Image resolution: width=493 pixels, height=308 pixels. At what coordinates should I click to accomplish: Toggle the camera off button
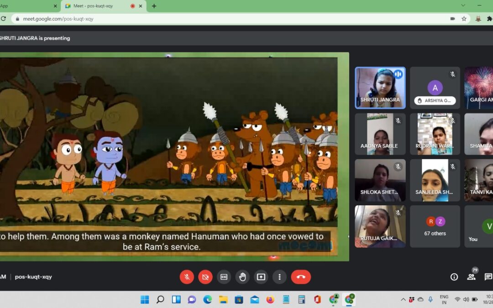pyautogui.click(x=205, y=277)
